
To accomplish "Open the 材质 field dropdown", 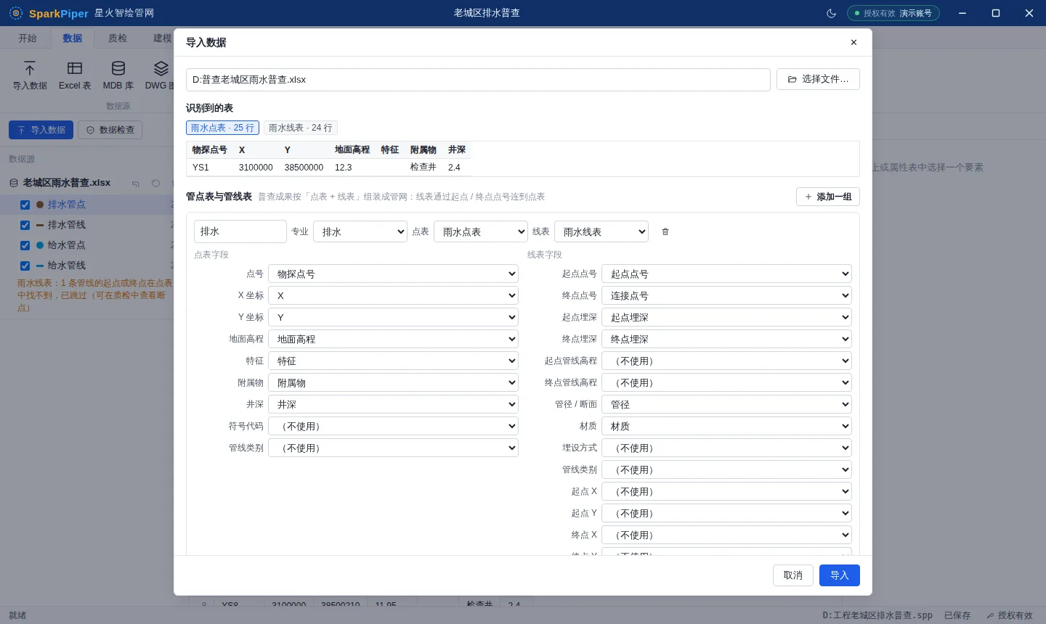I will 726,426.
